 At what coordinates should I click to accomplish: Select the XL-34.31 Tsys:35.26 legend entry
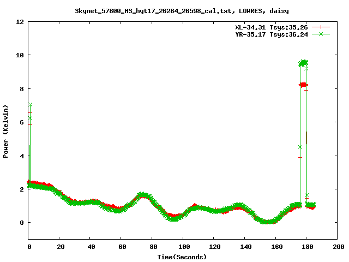coord(272,27)
